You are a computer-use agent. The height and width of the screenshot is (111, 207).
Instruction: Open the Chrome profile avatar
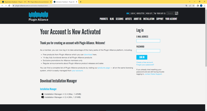201,6
